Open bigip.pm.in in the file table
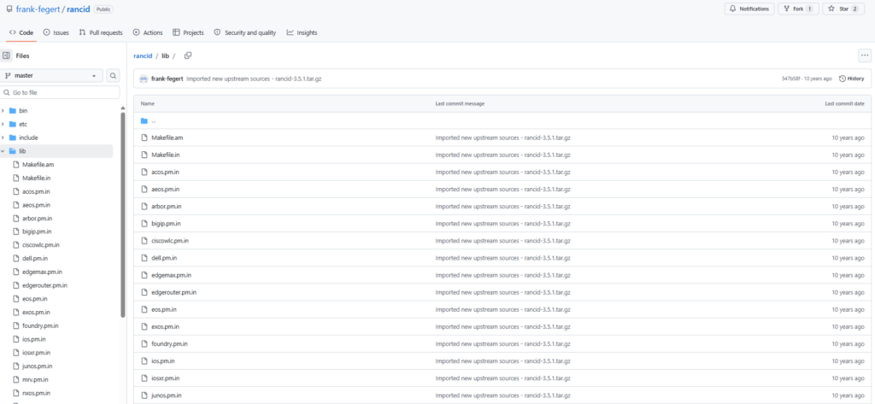 (166, 224)
